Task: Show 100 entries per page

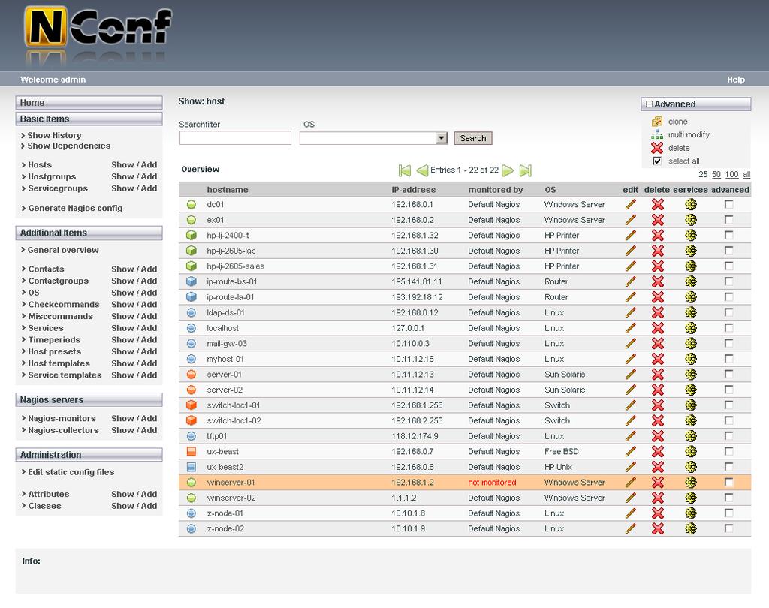Action: coord(731,175)
